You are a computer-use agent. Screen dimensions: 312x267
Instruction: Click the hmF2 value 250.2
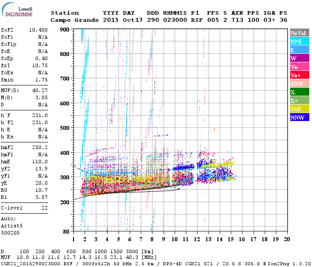tap(40, 147)
